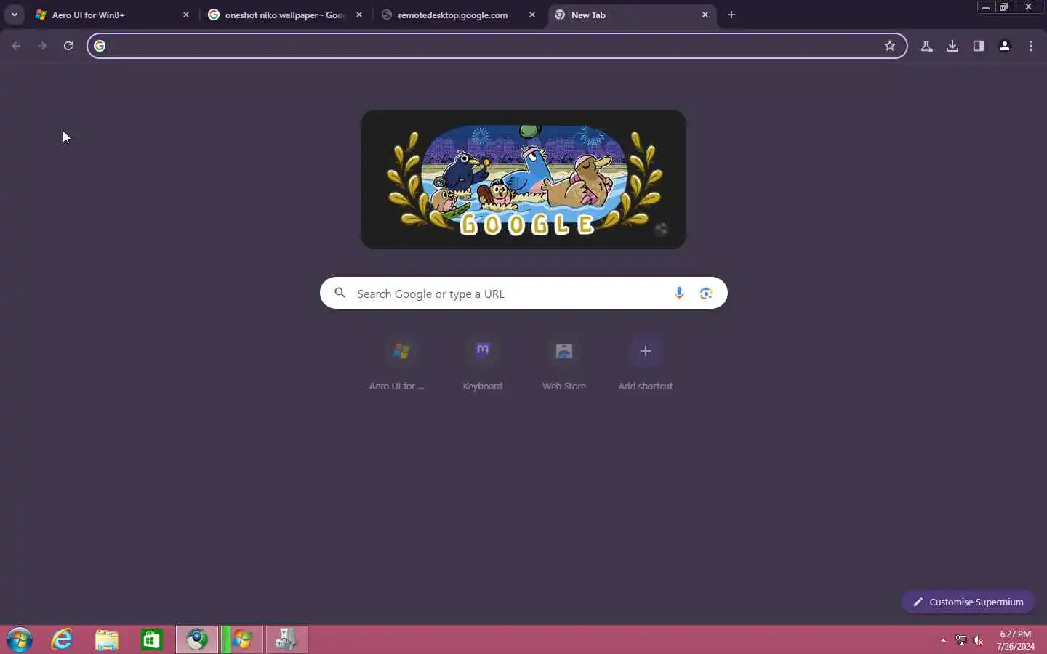Open the network tray icon
The width and height of the screenshot is (1047, 654).
[961, 640]
